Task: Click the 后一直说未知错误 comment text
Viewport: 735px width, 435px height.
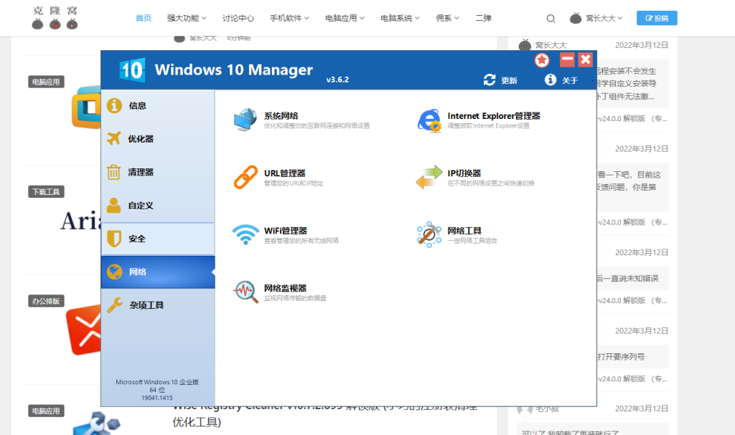Action: 628,278
